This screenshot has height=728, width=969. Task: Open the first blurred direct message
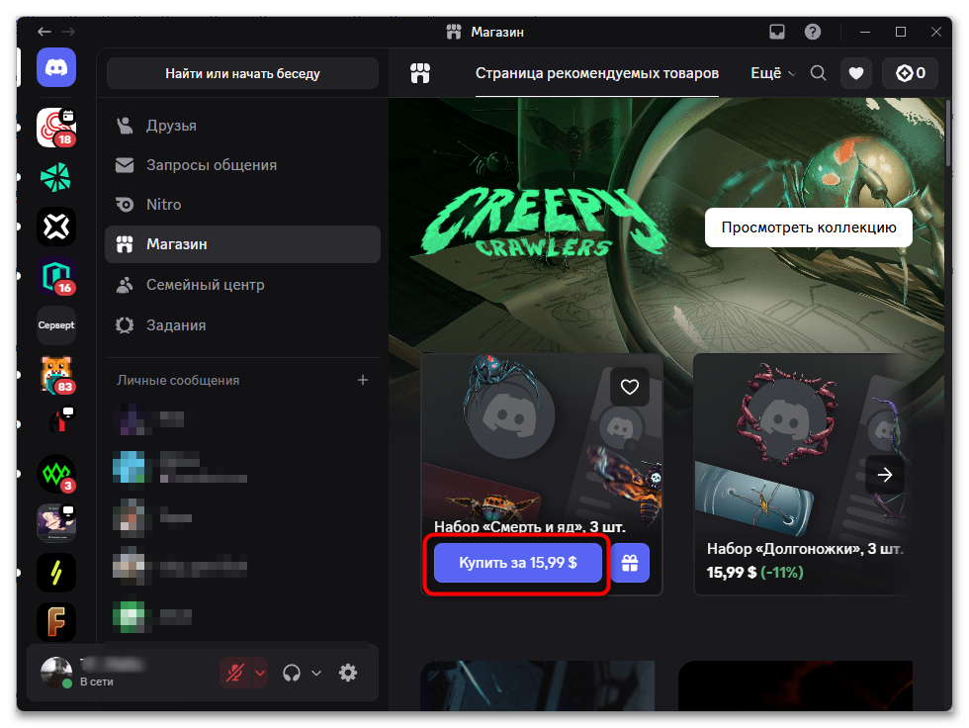click(x=242, y=419)
